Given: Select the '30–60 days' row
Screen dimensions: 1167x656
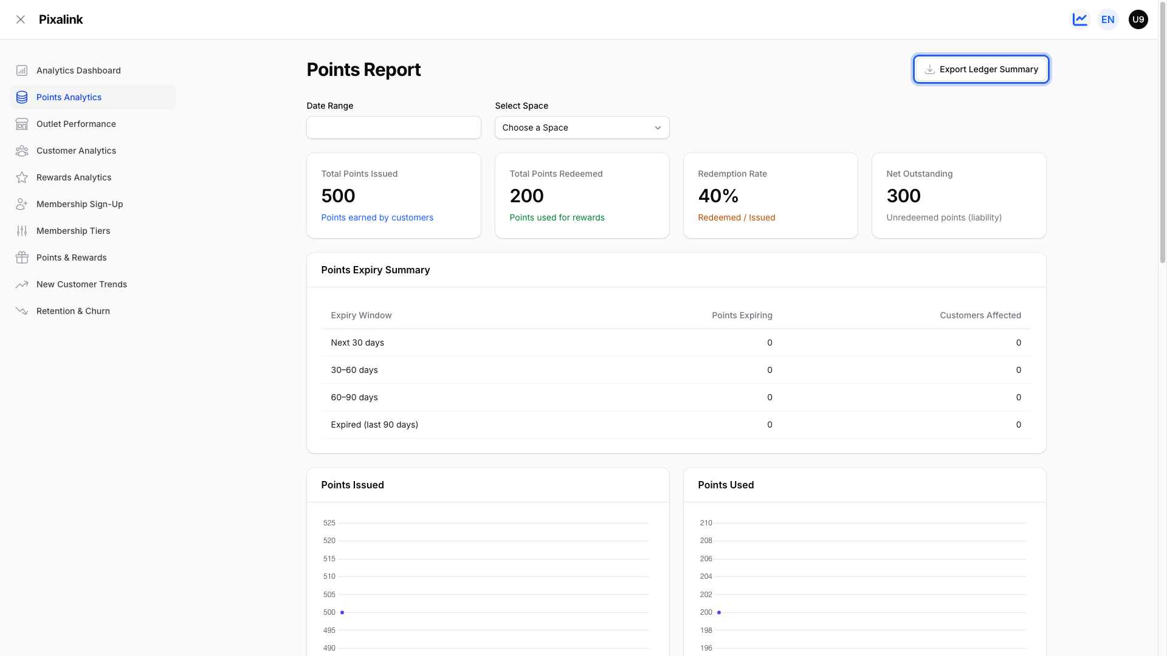Looking at the screenshot, I should pyautogui.click(x=676, y=370).
